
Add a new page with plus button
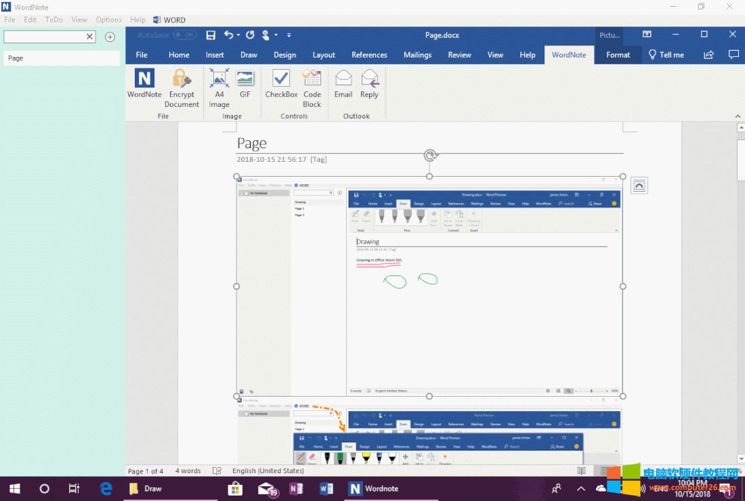click(110, 37)
